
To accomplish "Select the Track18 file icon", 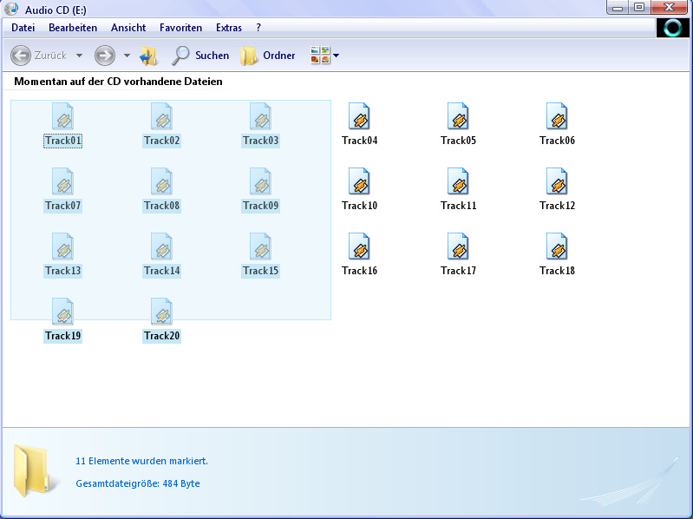I will (557, 246).
